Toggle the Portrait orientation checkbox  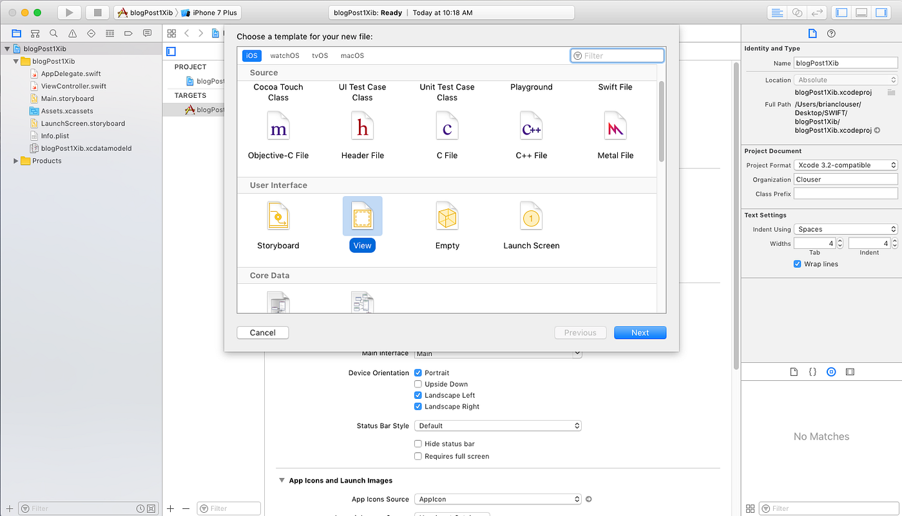pos(418,373)
